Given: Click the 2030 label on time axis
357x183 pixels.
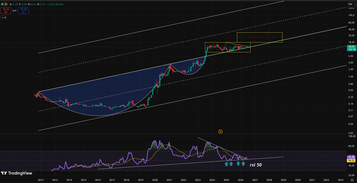Looking at the screenshot, I should [298, 180].
